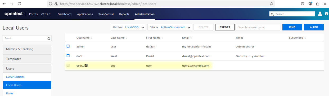329x96 pixels.
Task: Collapse the Users section
Action: [x=27, y=68]
